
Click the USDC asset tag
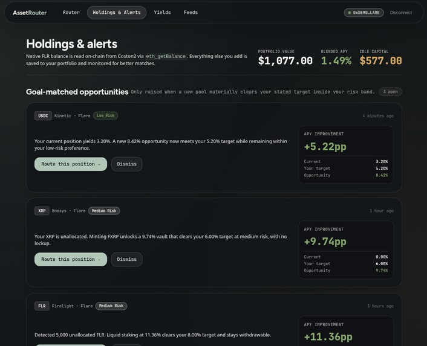(43, 115)
